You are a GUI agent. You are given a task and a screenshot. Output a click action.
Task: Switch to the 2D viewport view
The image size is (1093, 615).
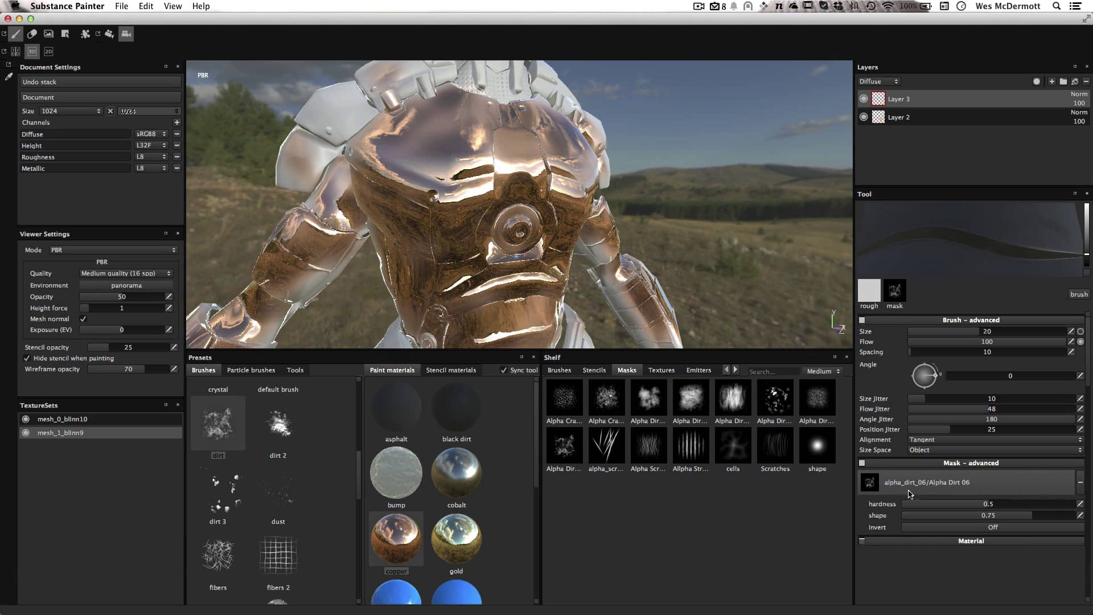tap(48, 52)
